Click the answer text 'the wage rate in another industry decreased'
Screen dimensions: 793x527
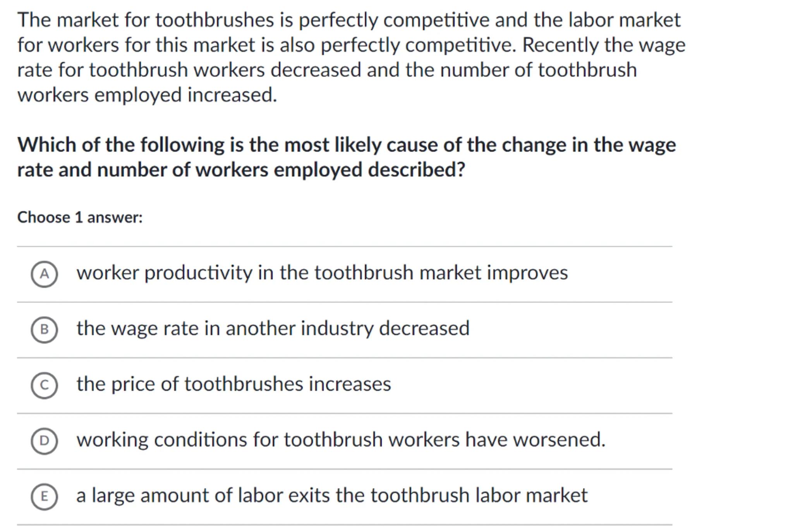[273, 329]
